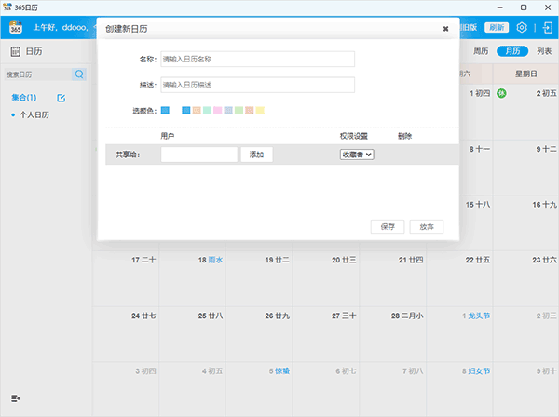The width and height of the screenshot is (559, 417).
Task: Open the 权限设置 permission dropdown
Action: tap(357, 155)
